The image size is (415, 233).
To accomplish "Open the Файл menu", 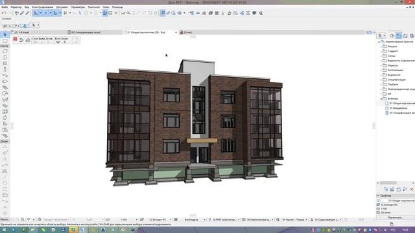I will 5,7.
